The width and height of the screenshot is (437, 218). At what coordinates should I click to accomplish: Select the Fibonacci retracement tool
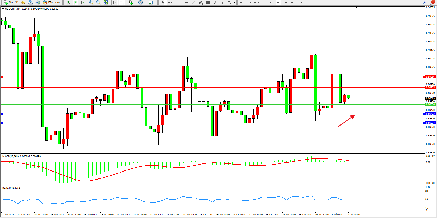tap(208, 2)
